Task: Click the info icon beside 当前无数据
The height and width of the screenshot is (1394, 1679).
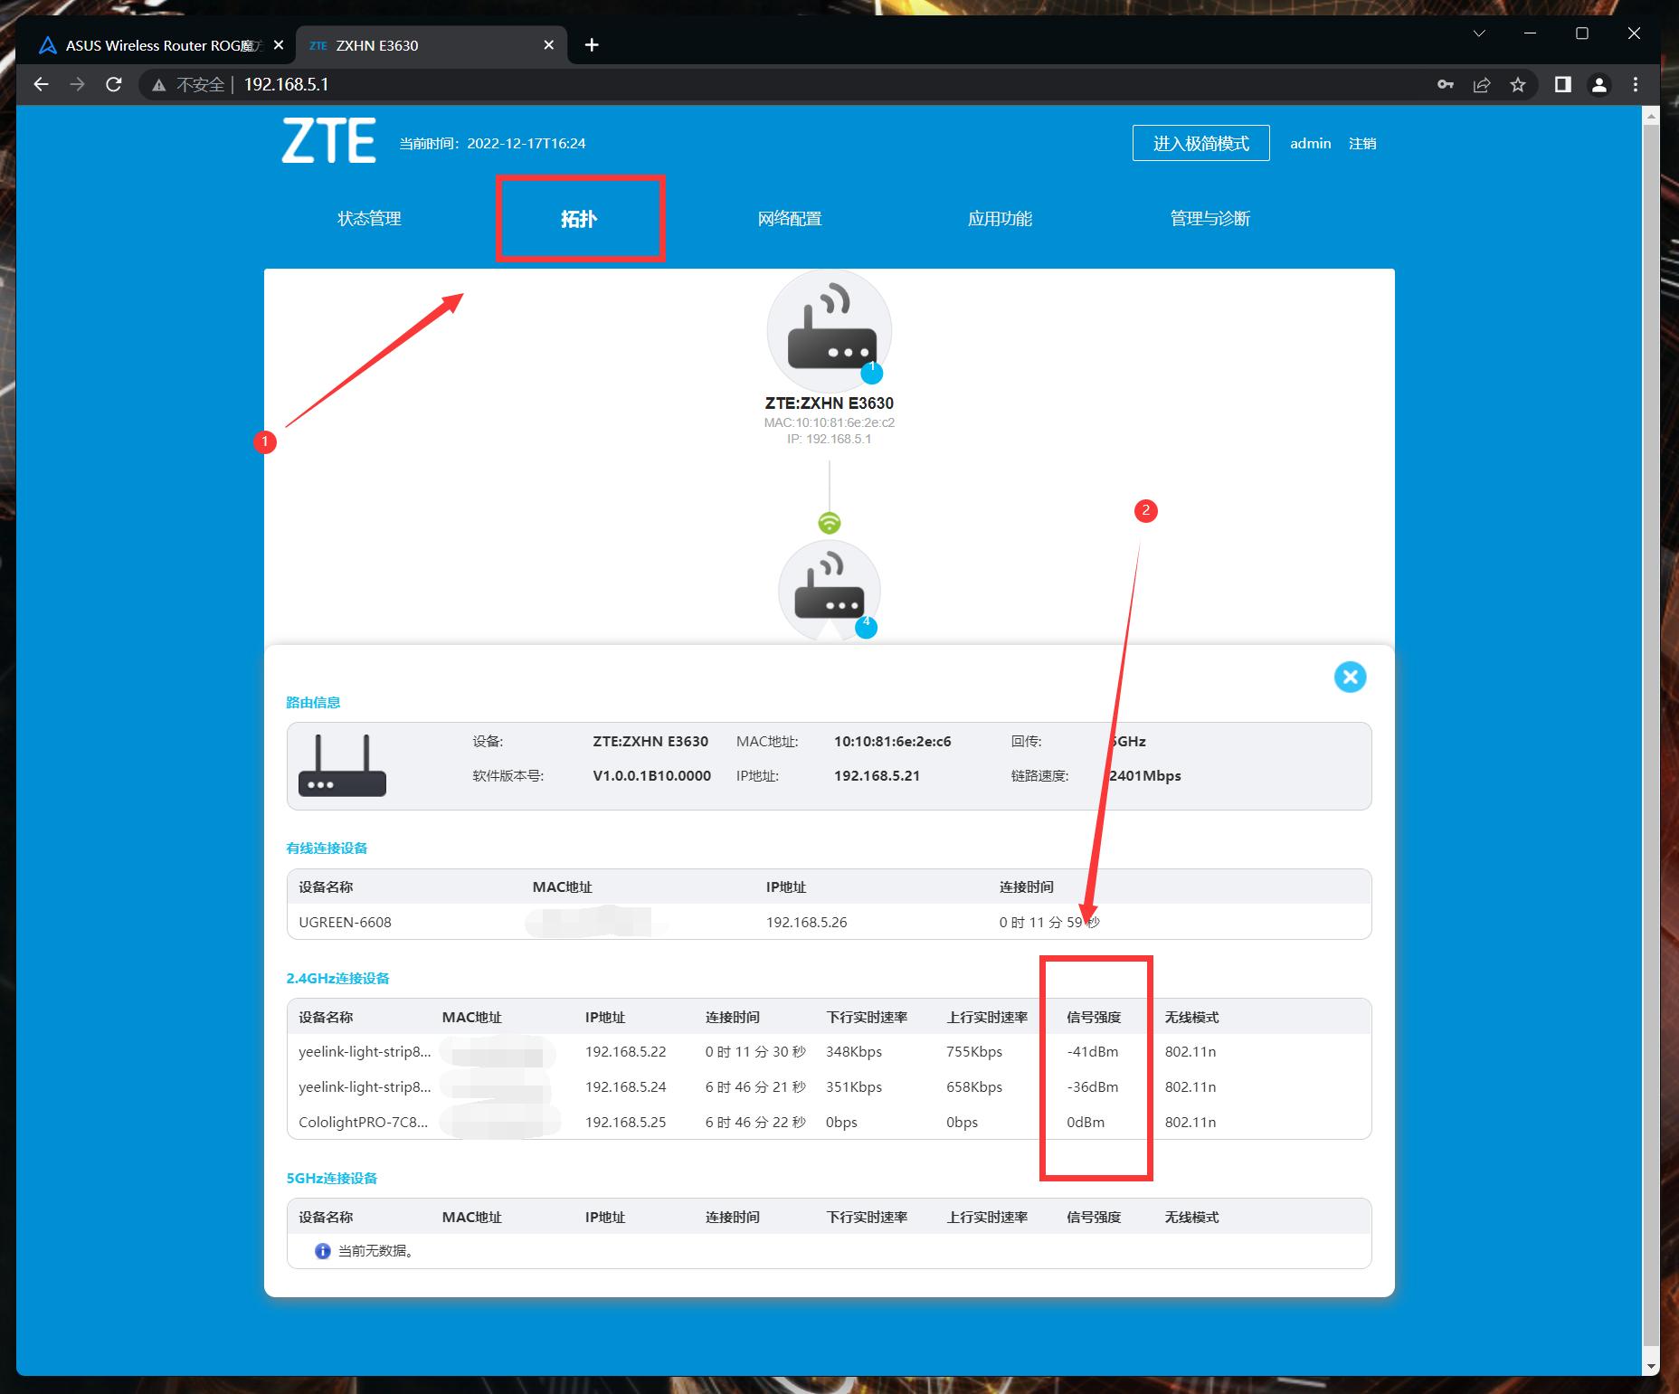Action: (322, 1251)
